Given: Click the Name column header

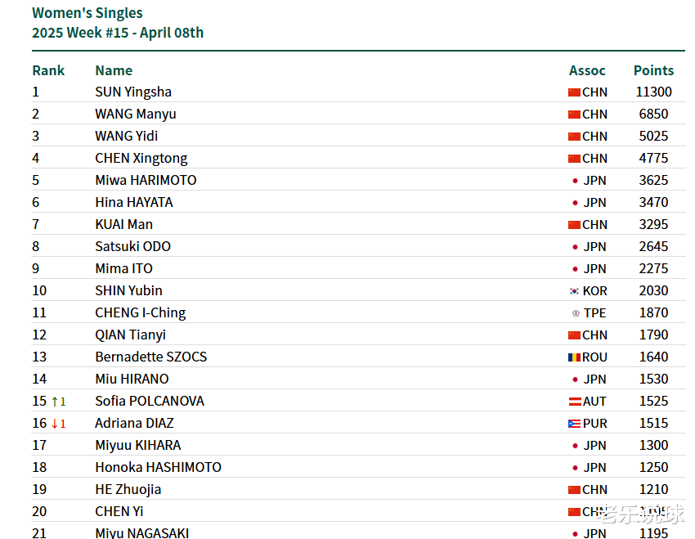Looking at the screenshot, I should (114, 70).
